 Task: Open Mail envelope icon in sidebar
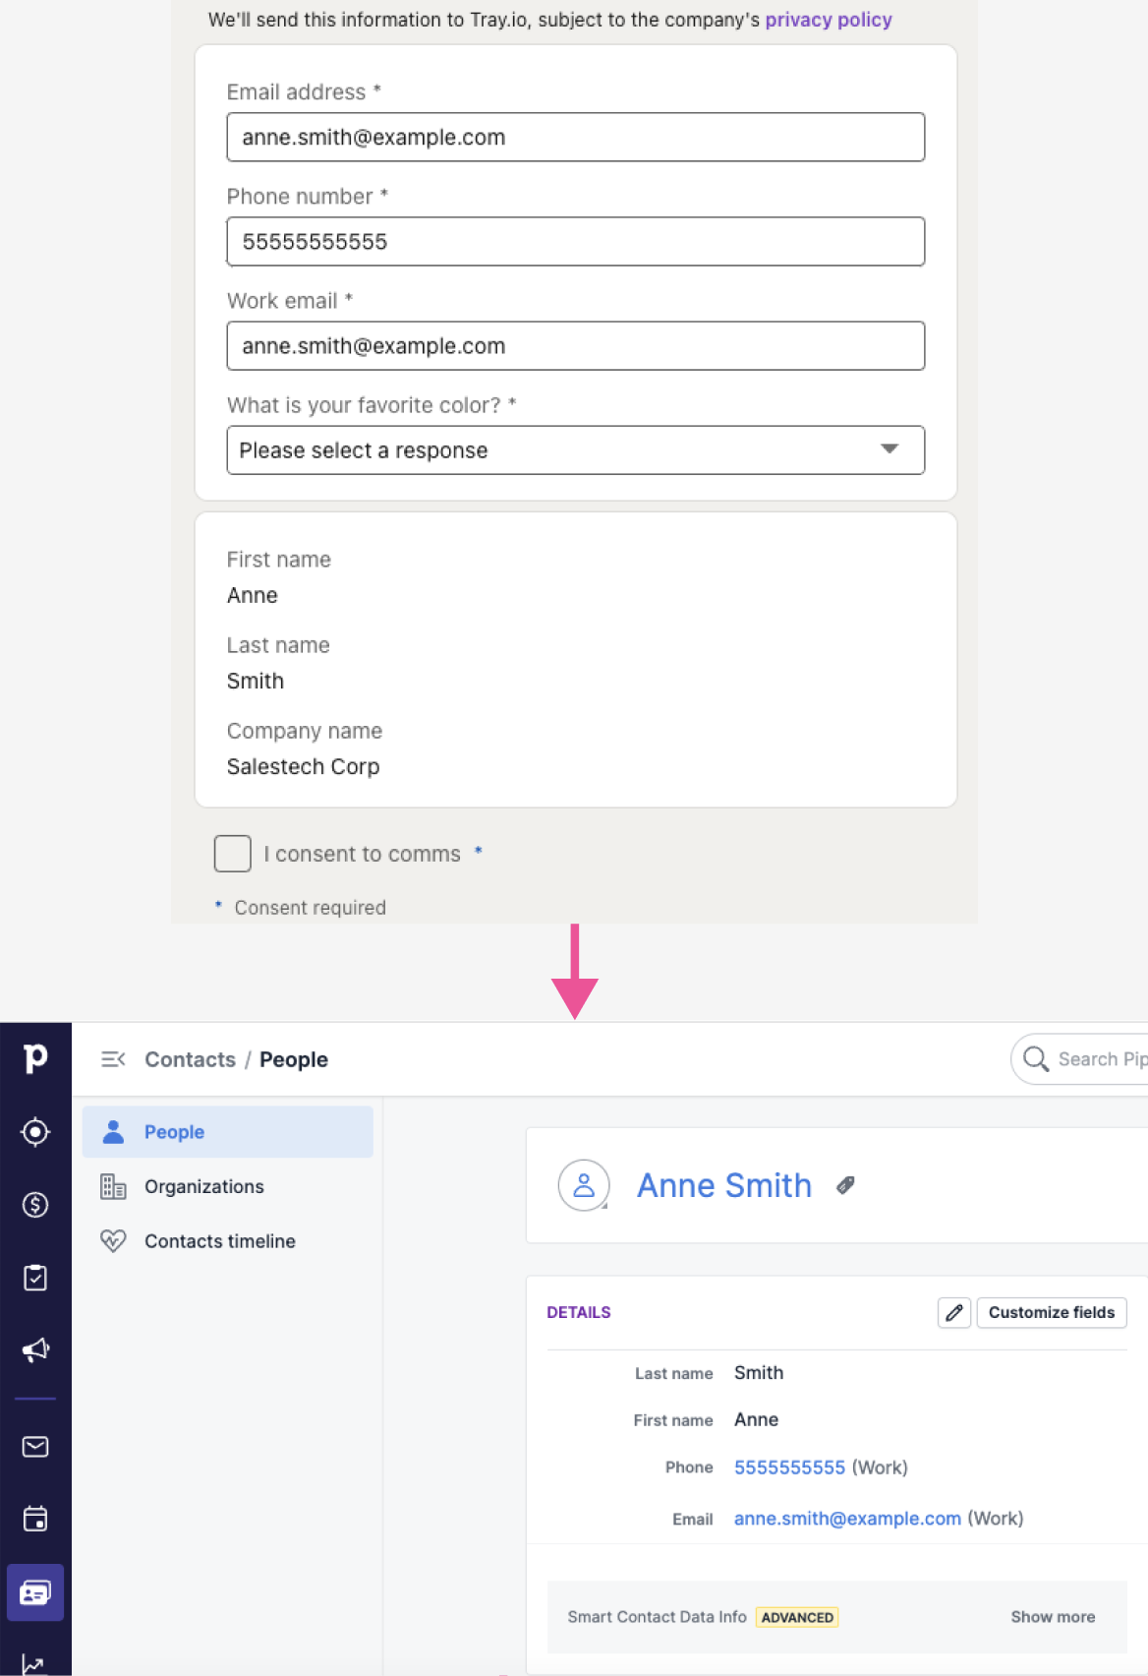point(35,1447)
